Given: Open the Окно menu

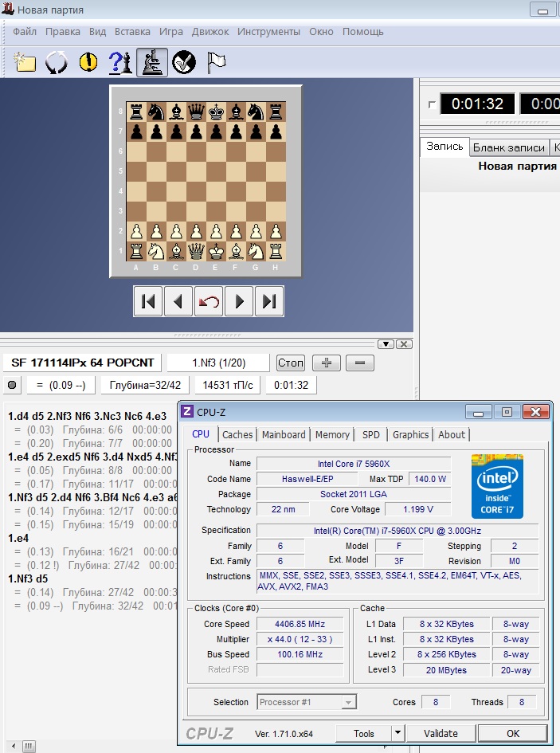Looking at the screenshot, I should click(321, 32).
